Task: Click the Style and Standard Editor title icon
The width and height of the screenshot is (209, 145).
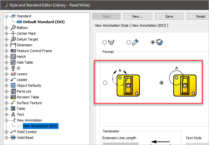Action: click(x=5, y=5)
